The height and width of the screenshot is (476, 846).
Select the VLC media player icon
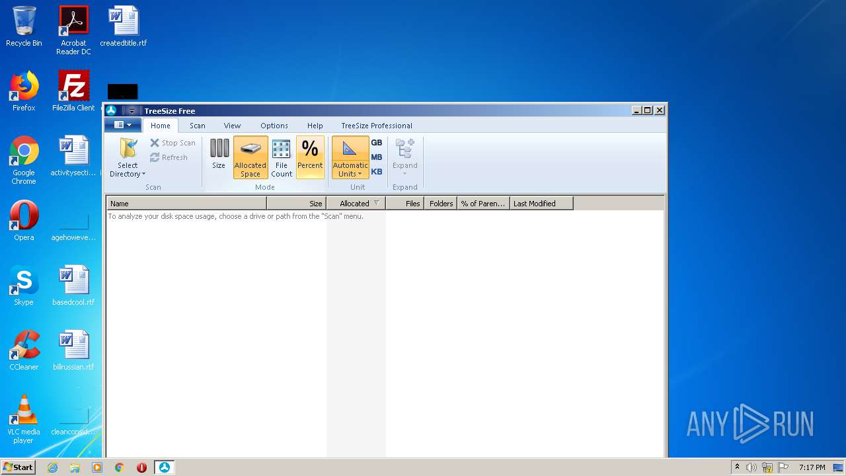click(24, 419)
